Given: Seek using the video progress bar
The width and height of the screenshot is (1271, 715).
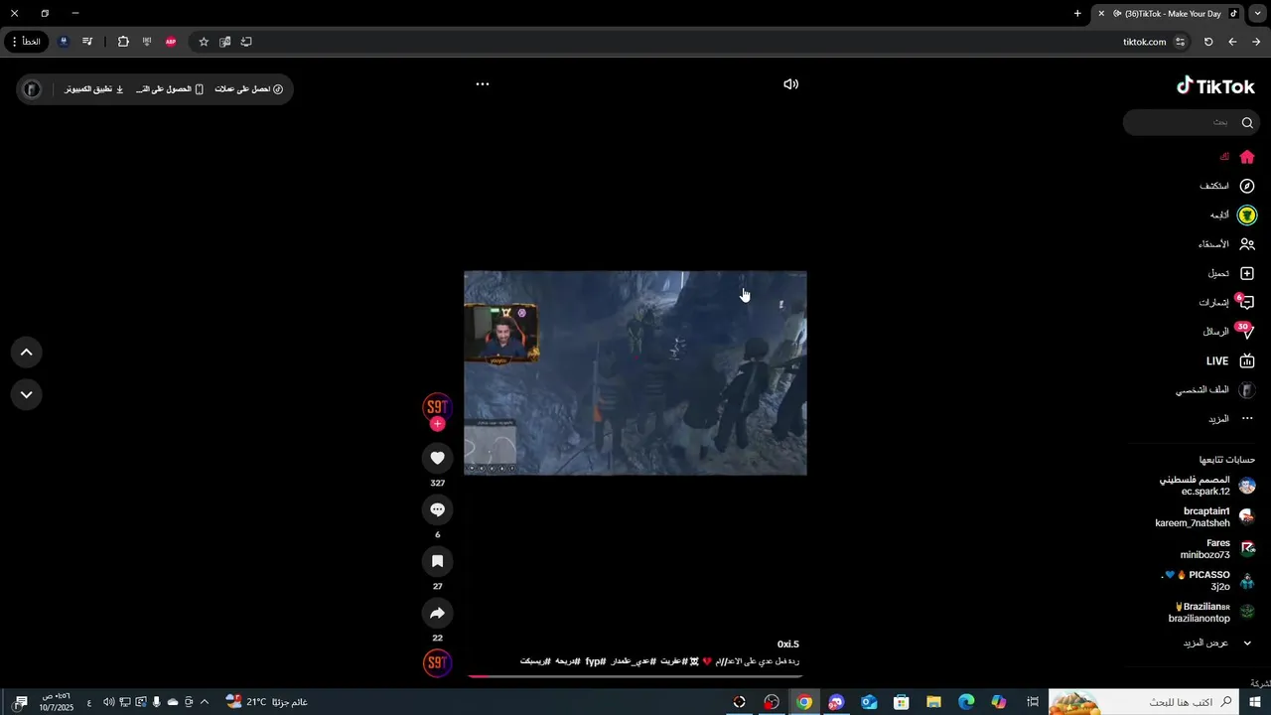Looking at the screenshot, I should pyautogui.click(x=635, y=676).
